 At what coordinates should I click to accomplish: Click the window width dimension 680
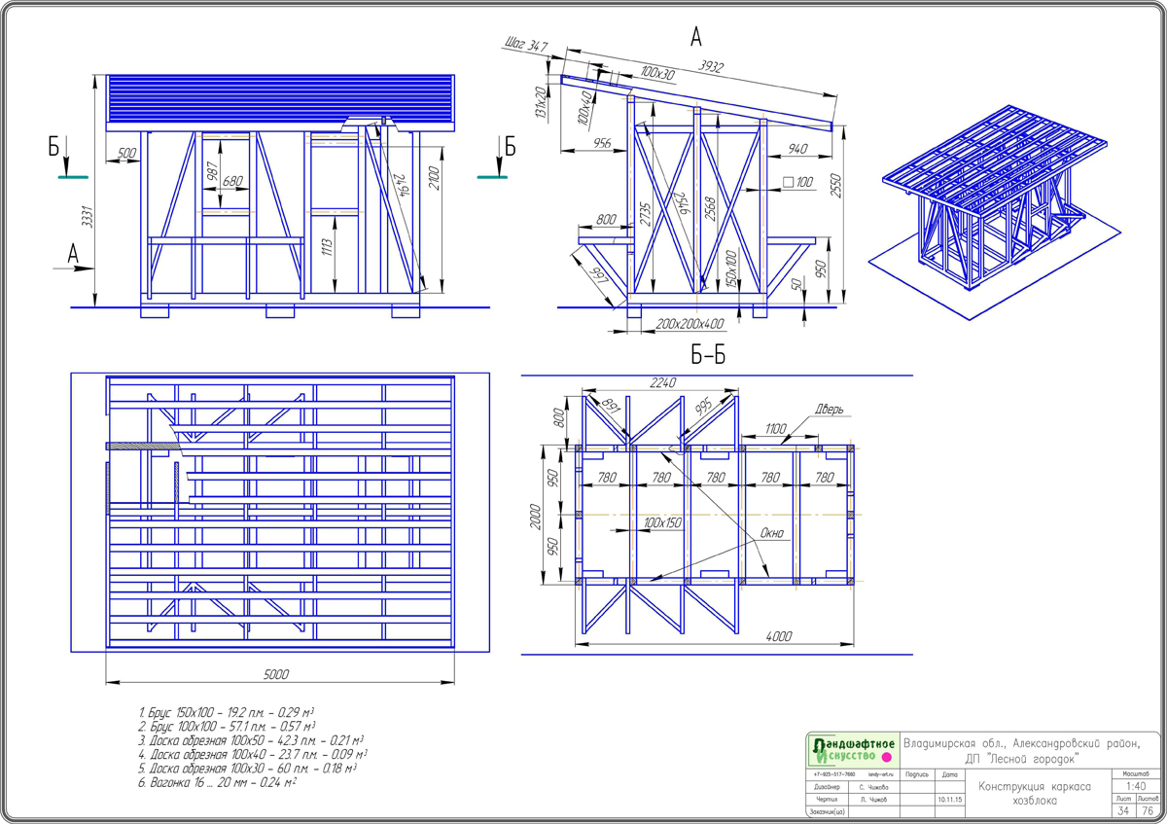(x=231, y=180)
